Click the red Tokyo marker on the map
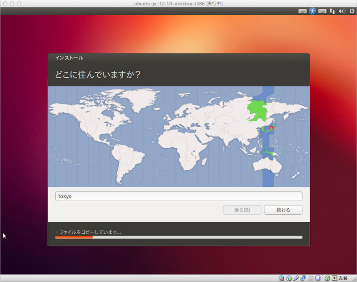The image size is (357, 282). click(271, 128)
